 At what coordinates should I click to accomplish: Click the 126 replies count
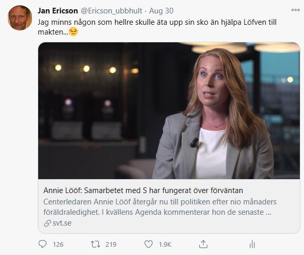[x=58, y=244]
